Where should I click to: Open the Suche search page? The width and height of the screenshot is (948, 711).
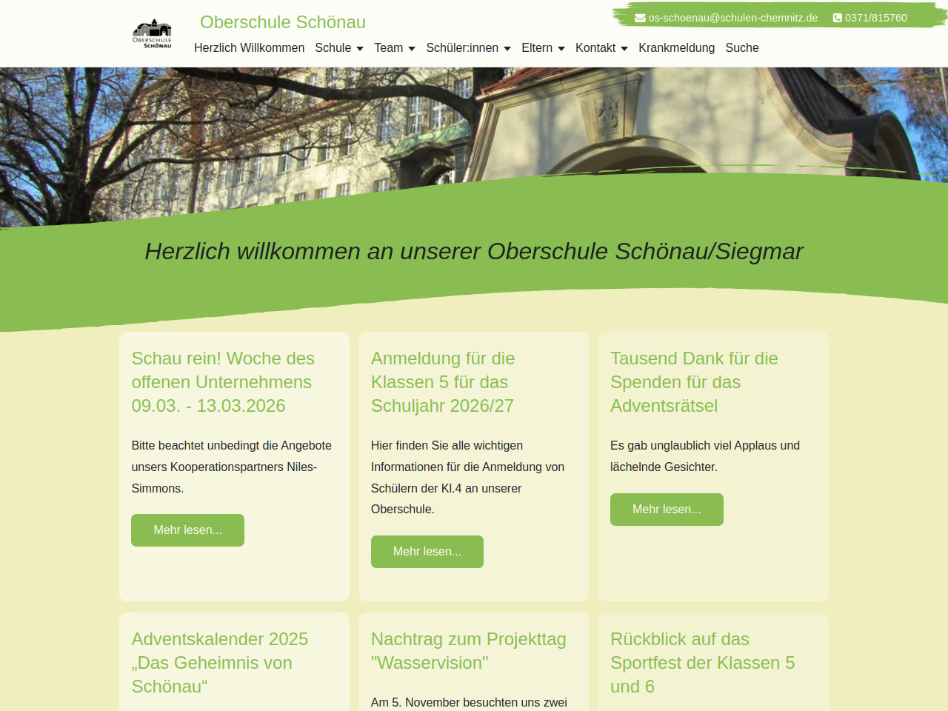742,47
